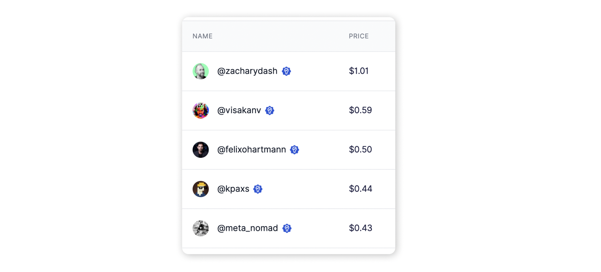Click the verified badge beside @kpaxs
601x272 pixels.
(258, 189)
